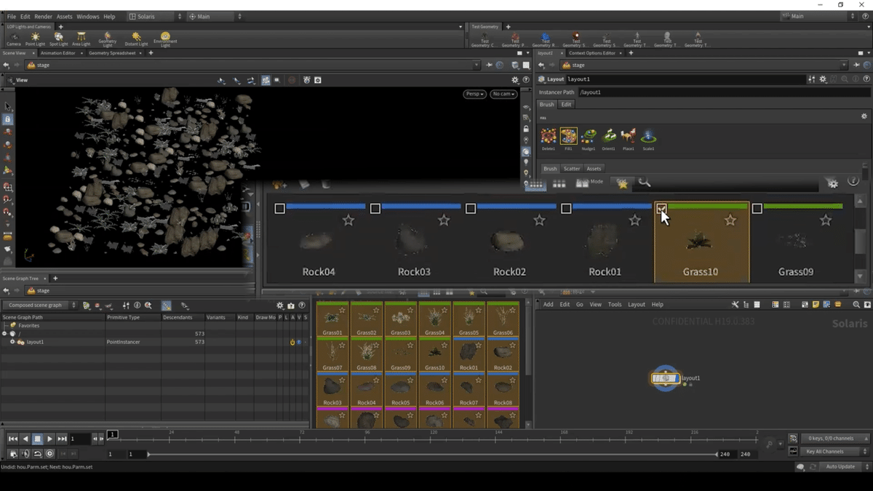Switch to the Scatter sub-tab
873x491 pixels.
pyautogui.click(x=572, y=169)
